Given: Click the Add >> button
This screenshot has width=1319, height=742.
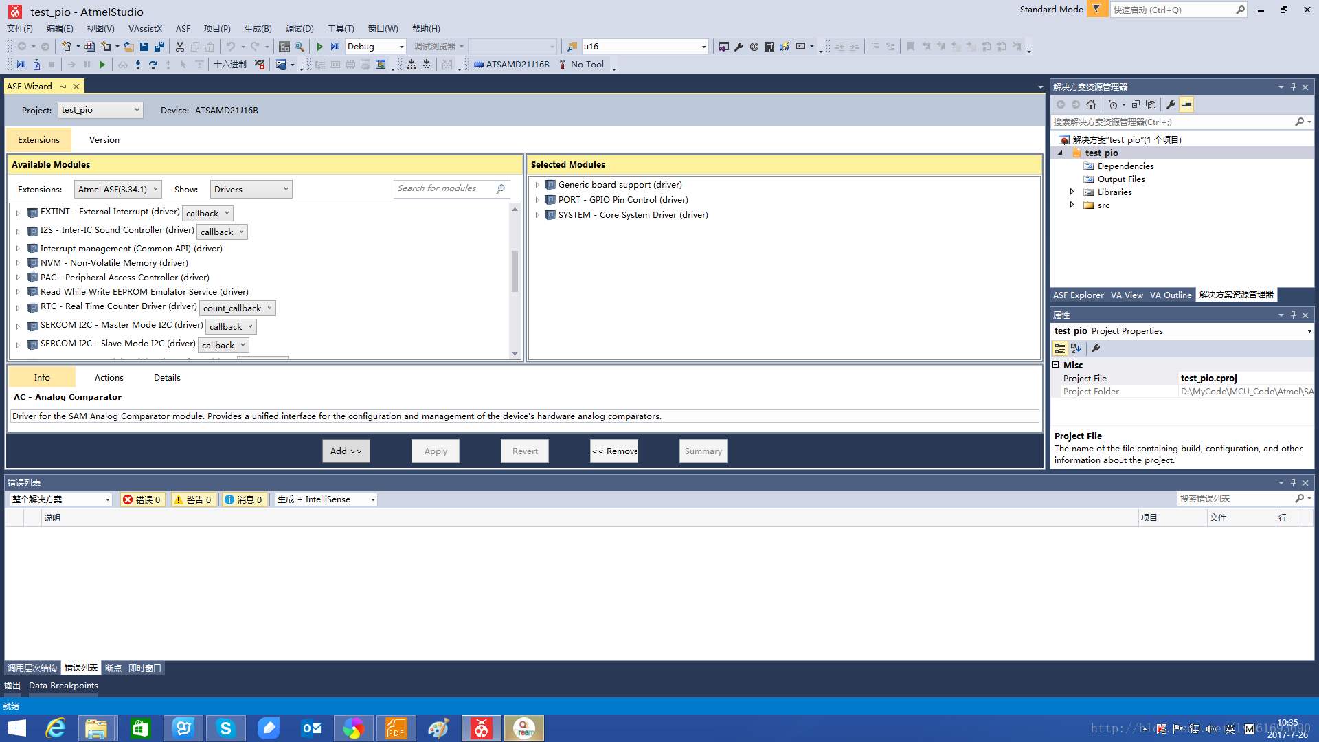Looking at the screenshot, I should point(346,451).
